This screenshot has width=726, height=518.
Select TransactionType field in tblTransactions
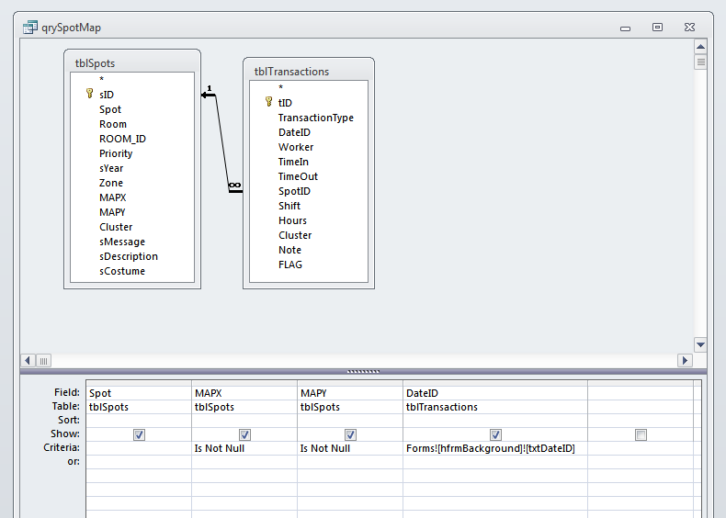coord(316,118)
